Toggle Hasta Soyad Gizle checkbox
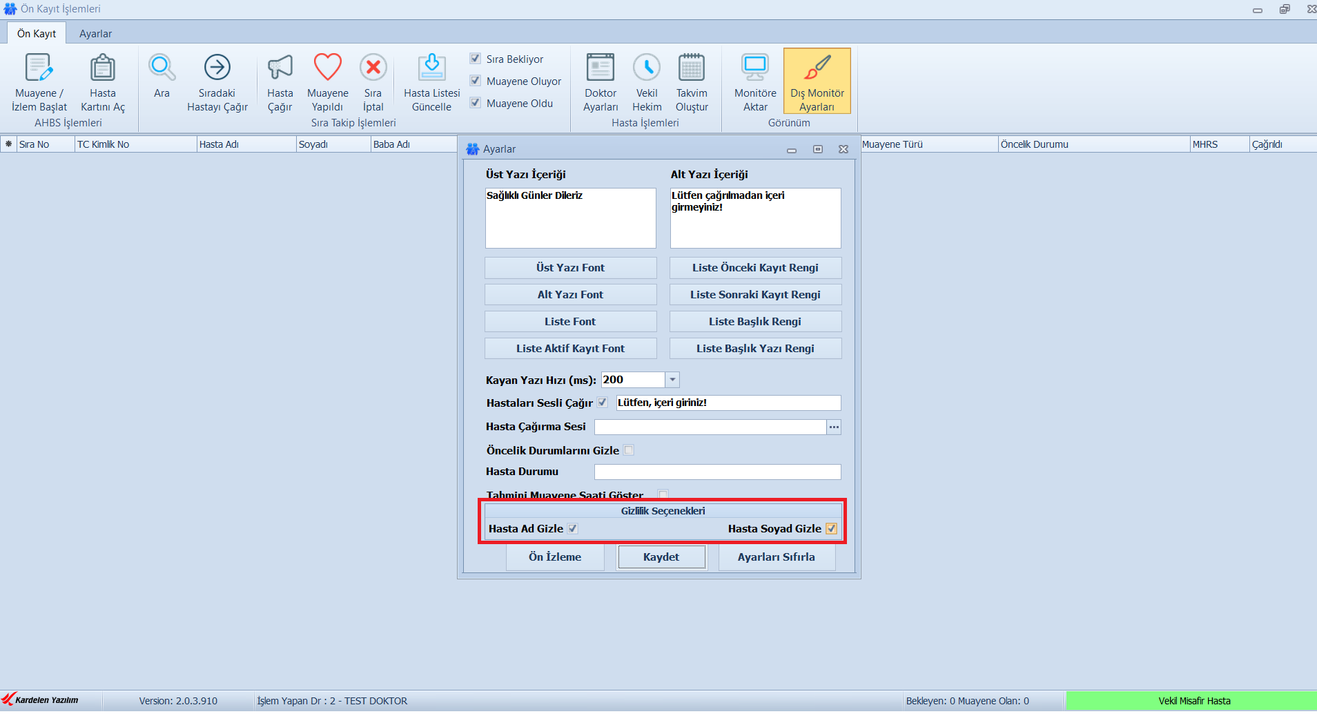 click(831, 529)
